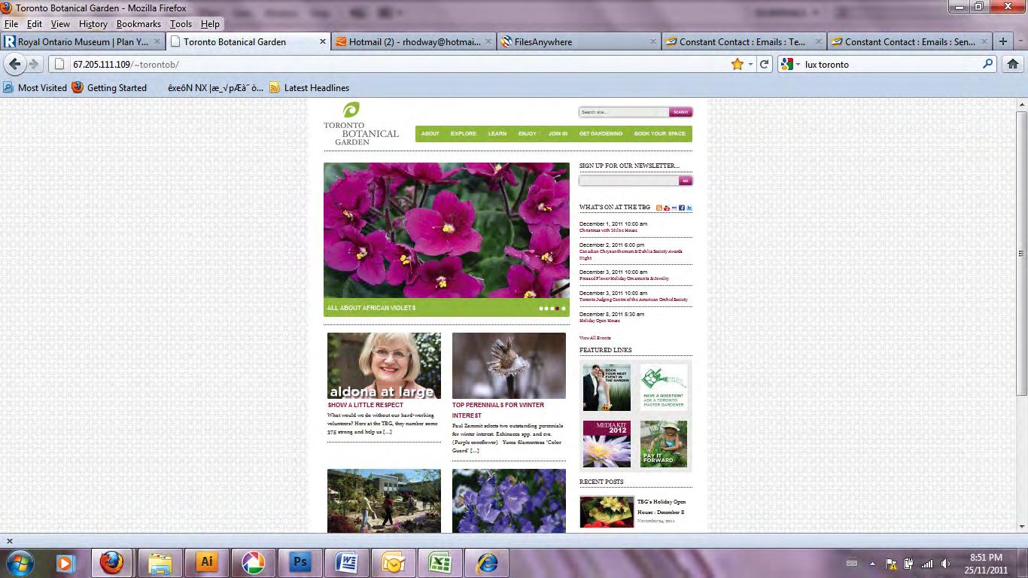The image size is (1028, 578).
Task: Open the Tools menu
Action: tap(181, 24)
